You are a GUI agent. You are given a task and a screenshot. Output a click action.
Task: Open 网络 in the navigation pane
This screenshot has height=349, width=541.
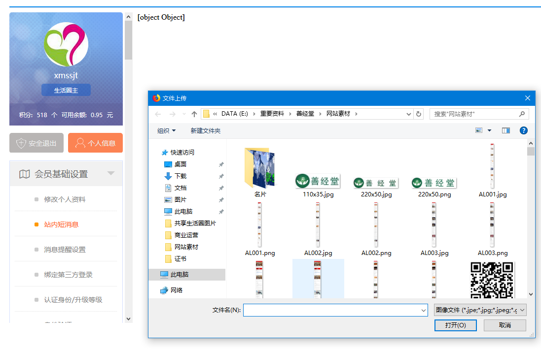[176, 290]
